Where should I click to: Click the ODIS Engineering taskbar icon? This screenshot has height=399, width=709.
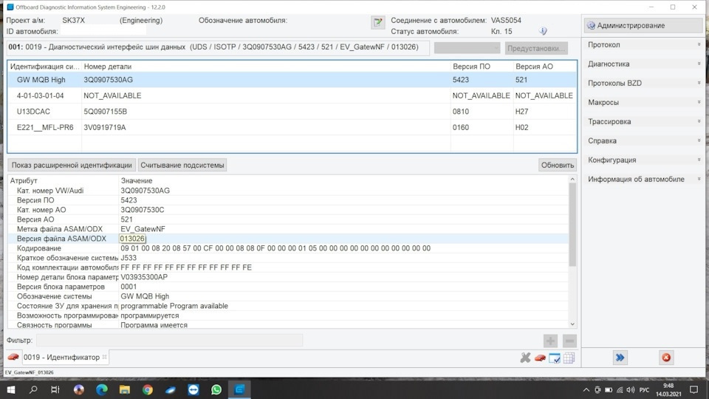click(x=239, y=389)
